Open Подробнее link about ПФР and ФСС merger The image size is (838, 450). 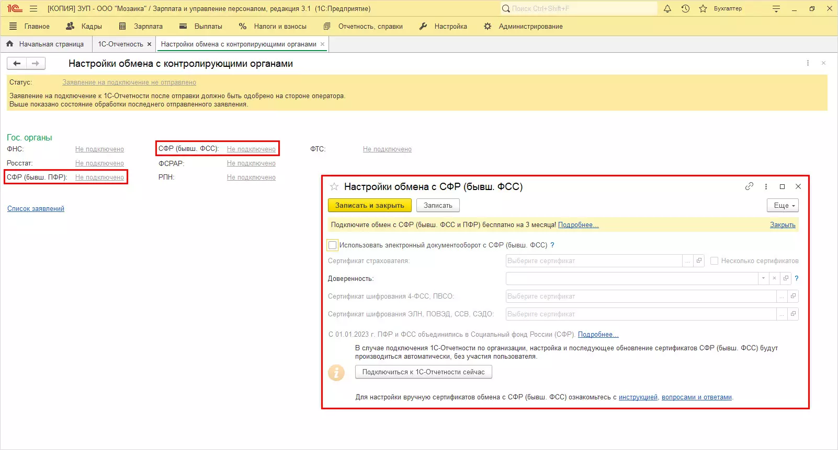tap(598, 335)
